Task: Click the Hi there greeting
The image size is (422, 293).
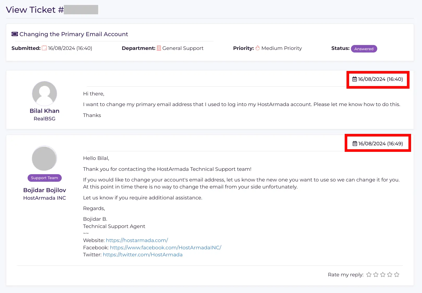Action: tap(93, 94)
